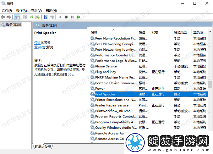This screenshot has height=154, width=213.
Task: Click gear icon of Peer Name Resolution row
Action: click(x=93, y=38)
